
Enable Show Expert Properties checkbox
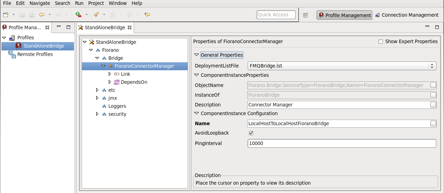(x=381, y=42)
